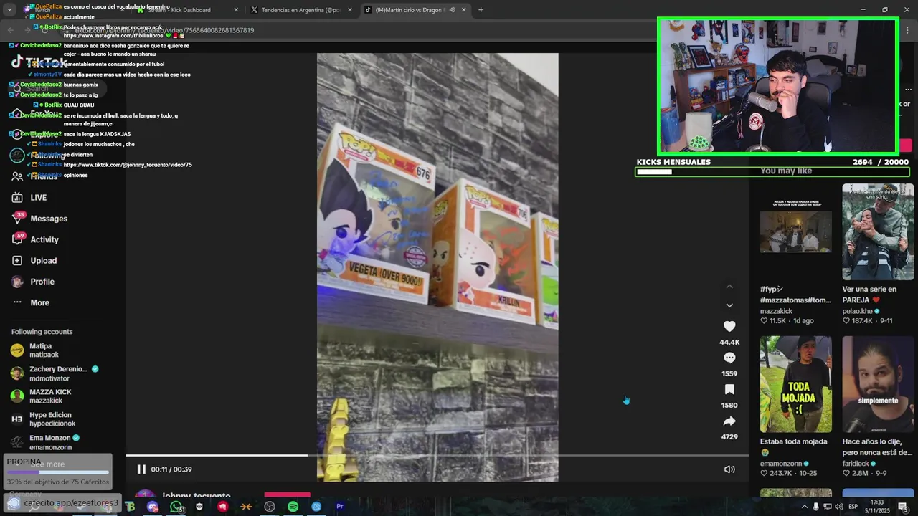This screenshot has height=516, width=918.
Task: Open farideck creator link
Action: pyautogui.click(x=860, y=464)
